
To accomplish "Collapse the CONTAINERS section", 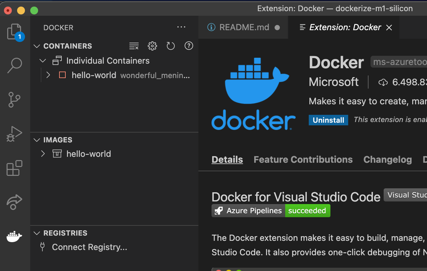I will [37, 46].
